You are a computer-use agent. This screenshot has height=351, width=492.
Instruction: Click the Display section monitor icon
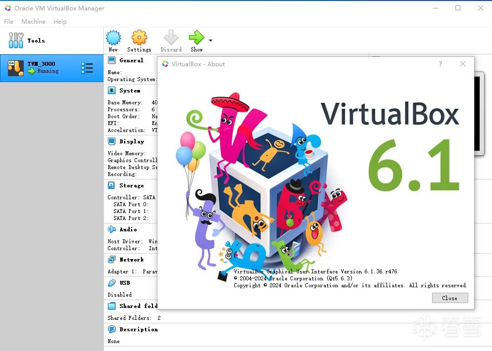111,141
